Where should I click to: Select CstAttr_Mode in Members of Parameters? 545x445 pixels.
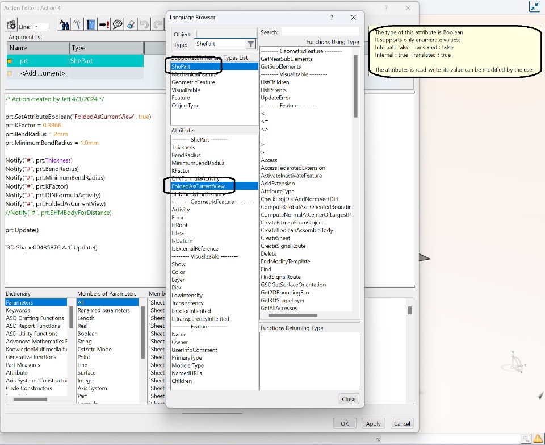pyautogui.click(x=95, y=350)
